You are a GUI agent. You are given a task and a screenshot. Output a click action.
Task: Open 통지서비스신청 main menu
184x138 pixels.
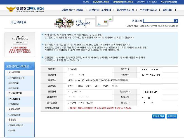click(x=125, y=10)
